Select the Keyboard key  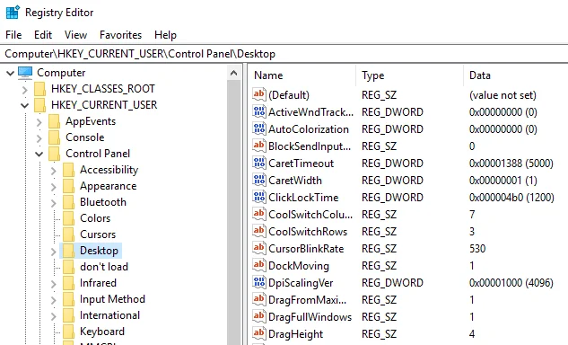(102, 332)
